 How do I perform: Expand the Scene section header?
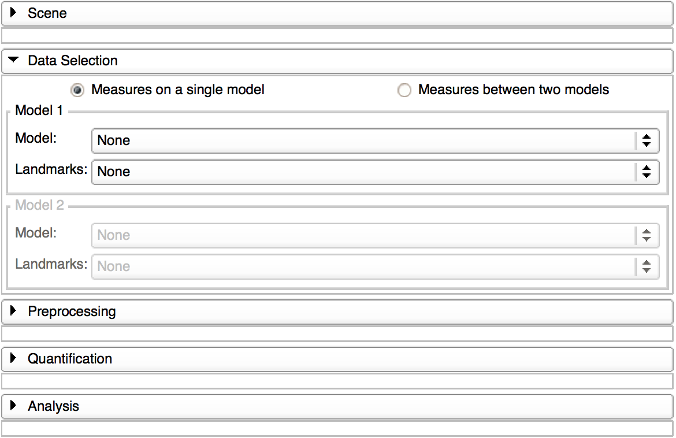(x=47, y=13)
